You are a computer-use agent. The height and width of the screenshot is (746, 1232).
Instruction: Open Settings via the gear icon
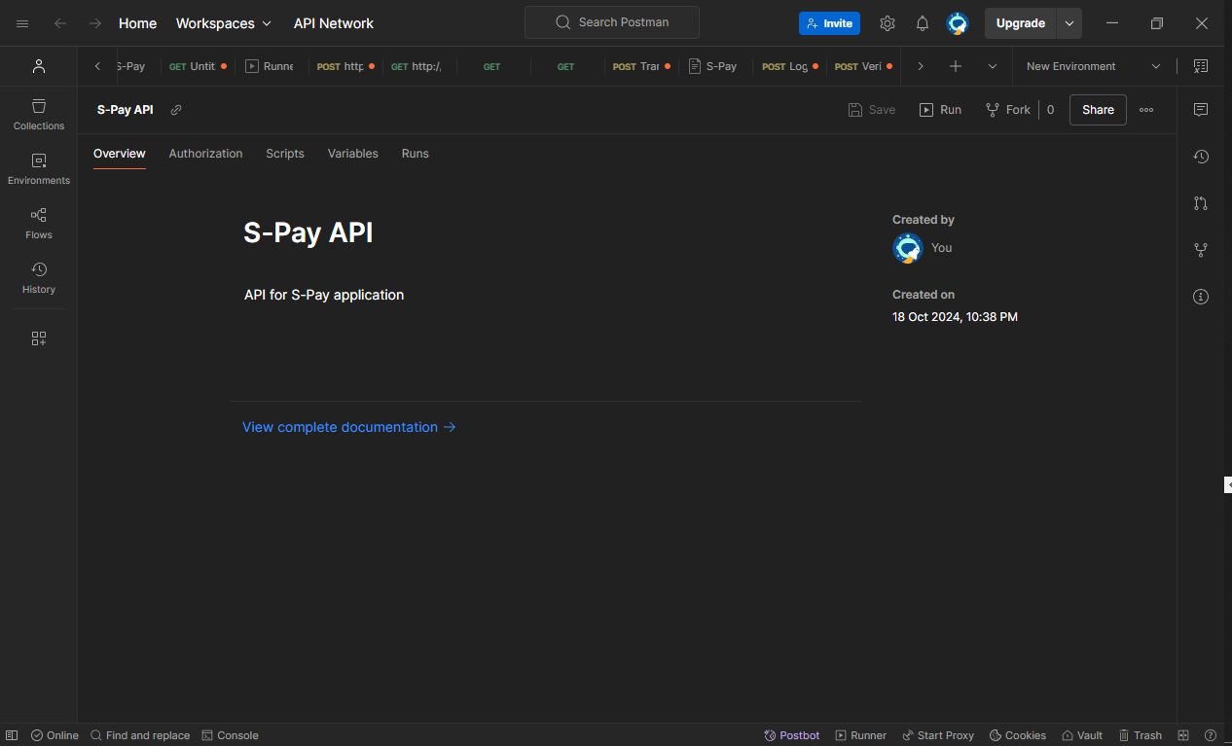(888, 23)
